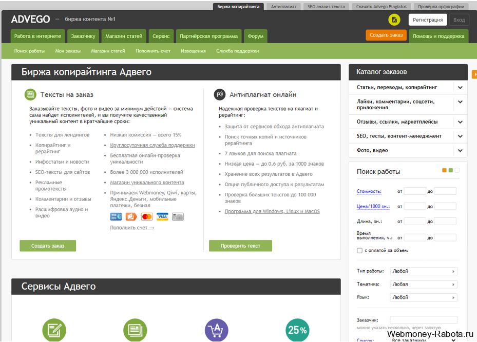This screenshot has height=342, width=477.
Task: Switch to 'Антиплагиат' top tab
Action: point(283,6)
